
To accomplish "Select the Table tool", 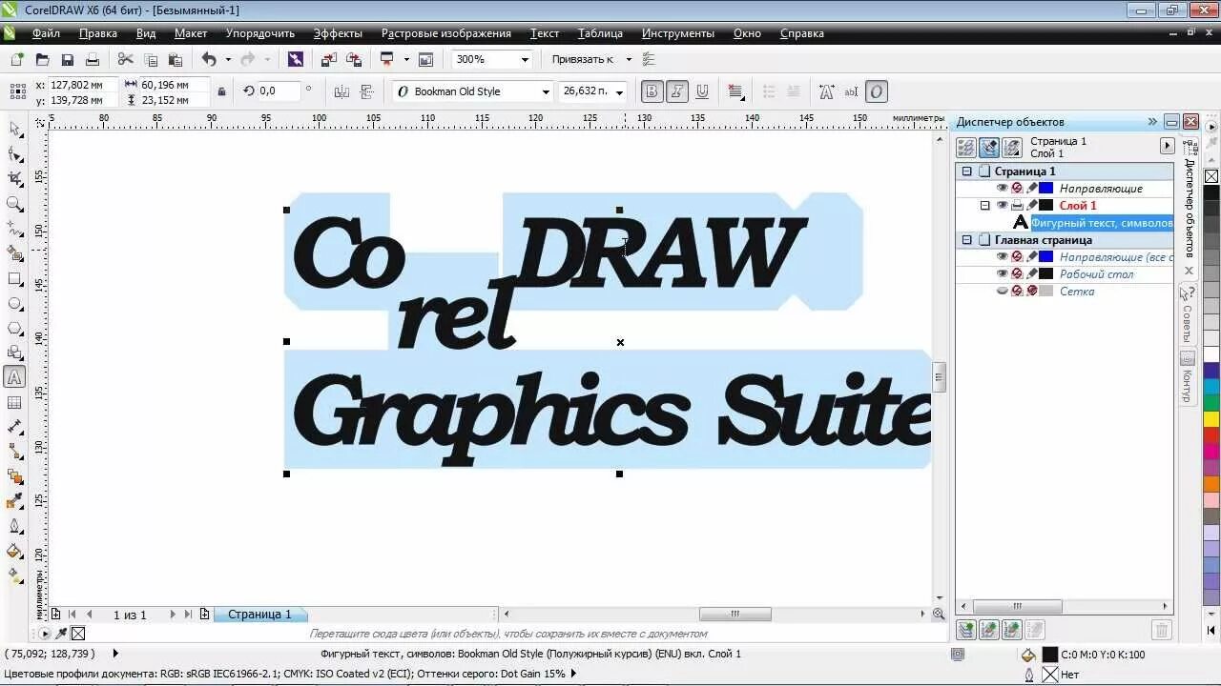I will coord(14,403).
